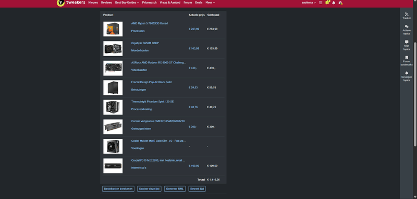Open Deals in the navigation bar
Viewport: 417px width, 199px height.
click(199, 3)
